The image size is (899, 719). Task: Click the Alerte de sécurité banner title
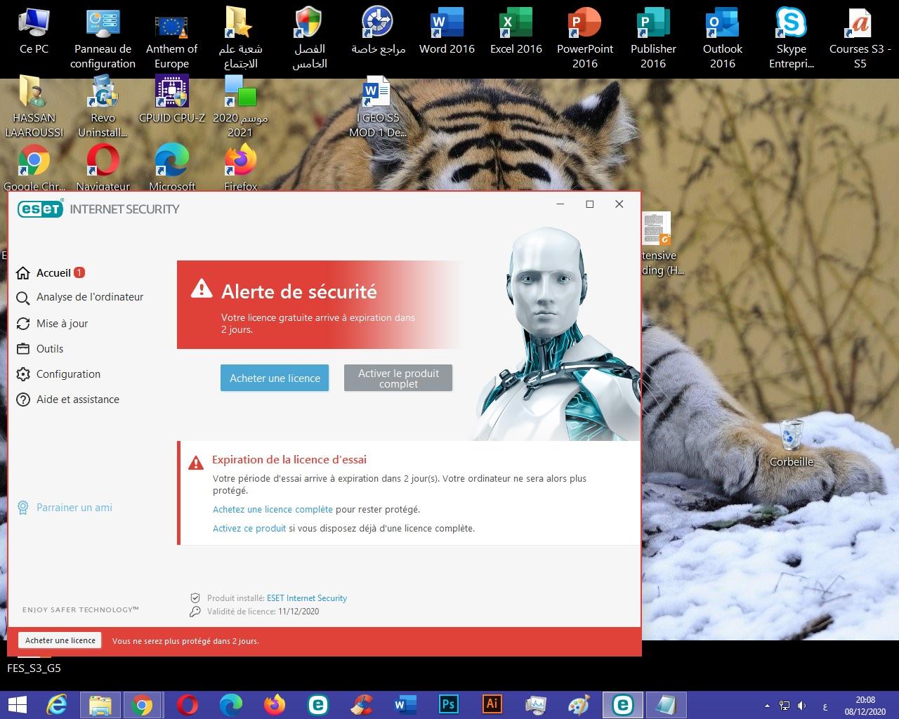pyautogui.click(x=299, y=291)
